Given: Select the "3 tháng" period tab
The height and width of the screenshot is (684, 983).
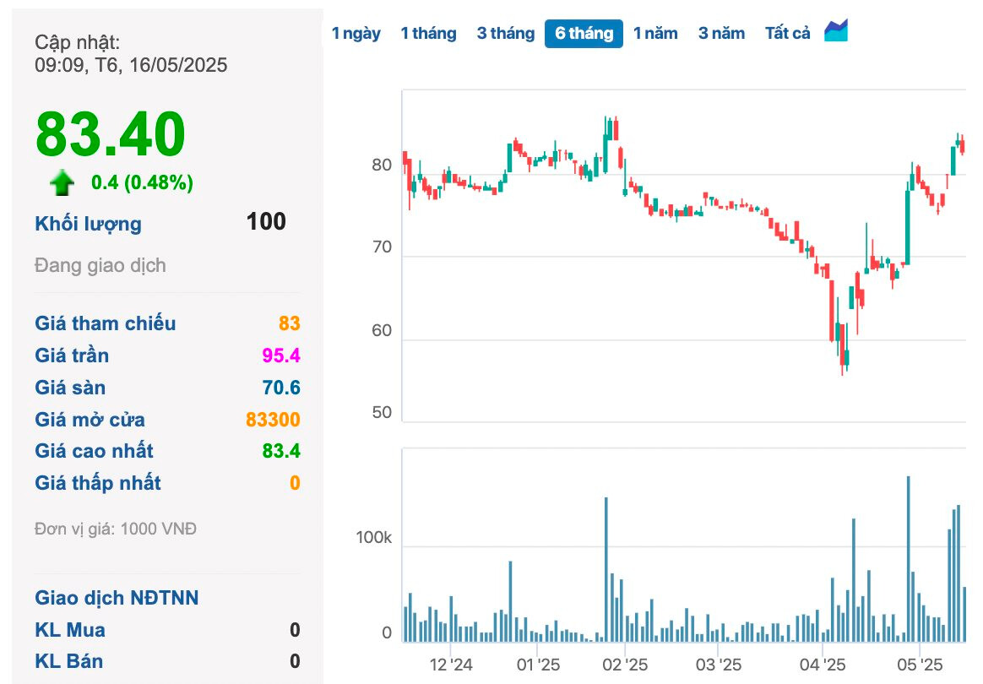Looking at the screenshot, I should coord(505,33).
